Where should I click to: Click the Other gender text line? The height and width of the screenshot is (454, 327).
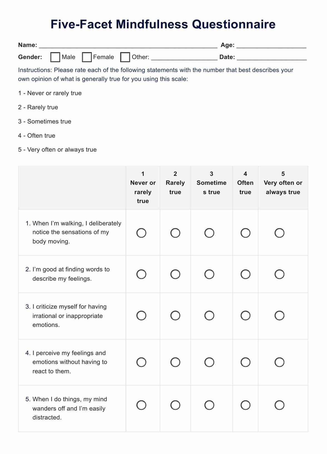click(x=184, y=57)
